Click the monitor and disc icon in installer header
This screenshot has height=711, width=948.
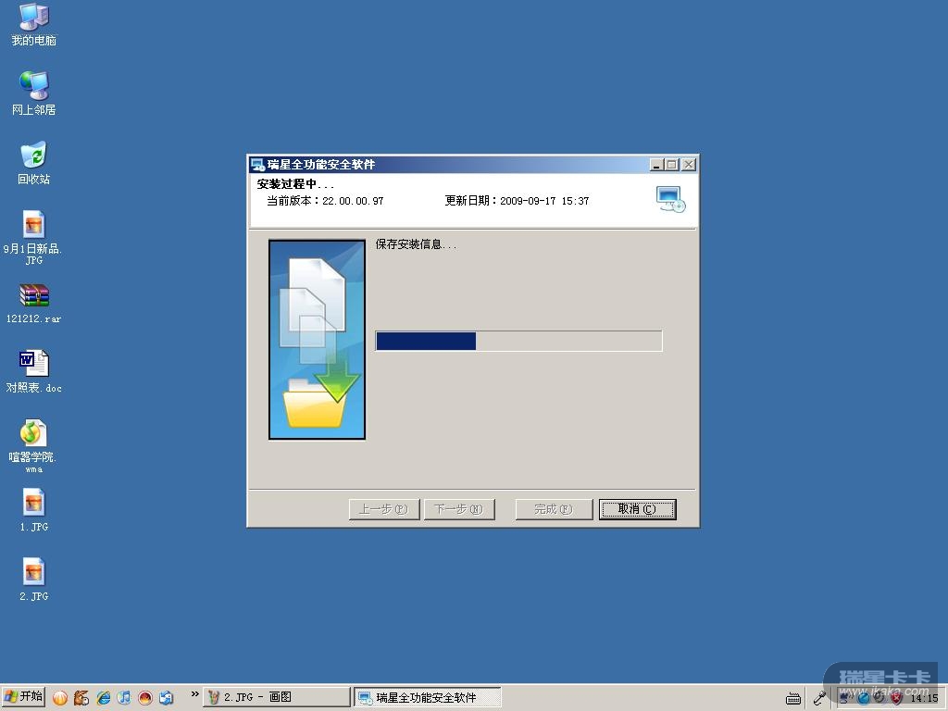(x=670, y=200)
